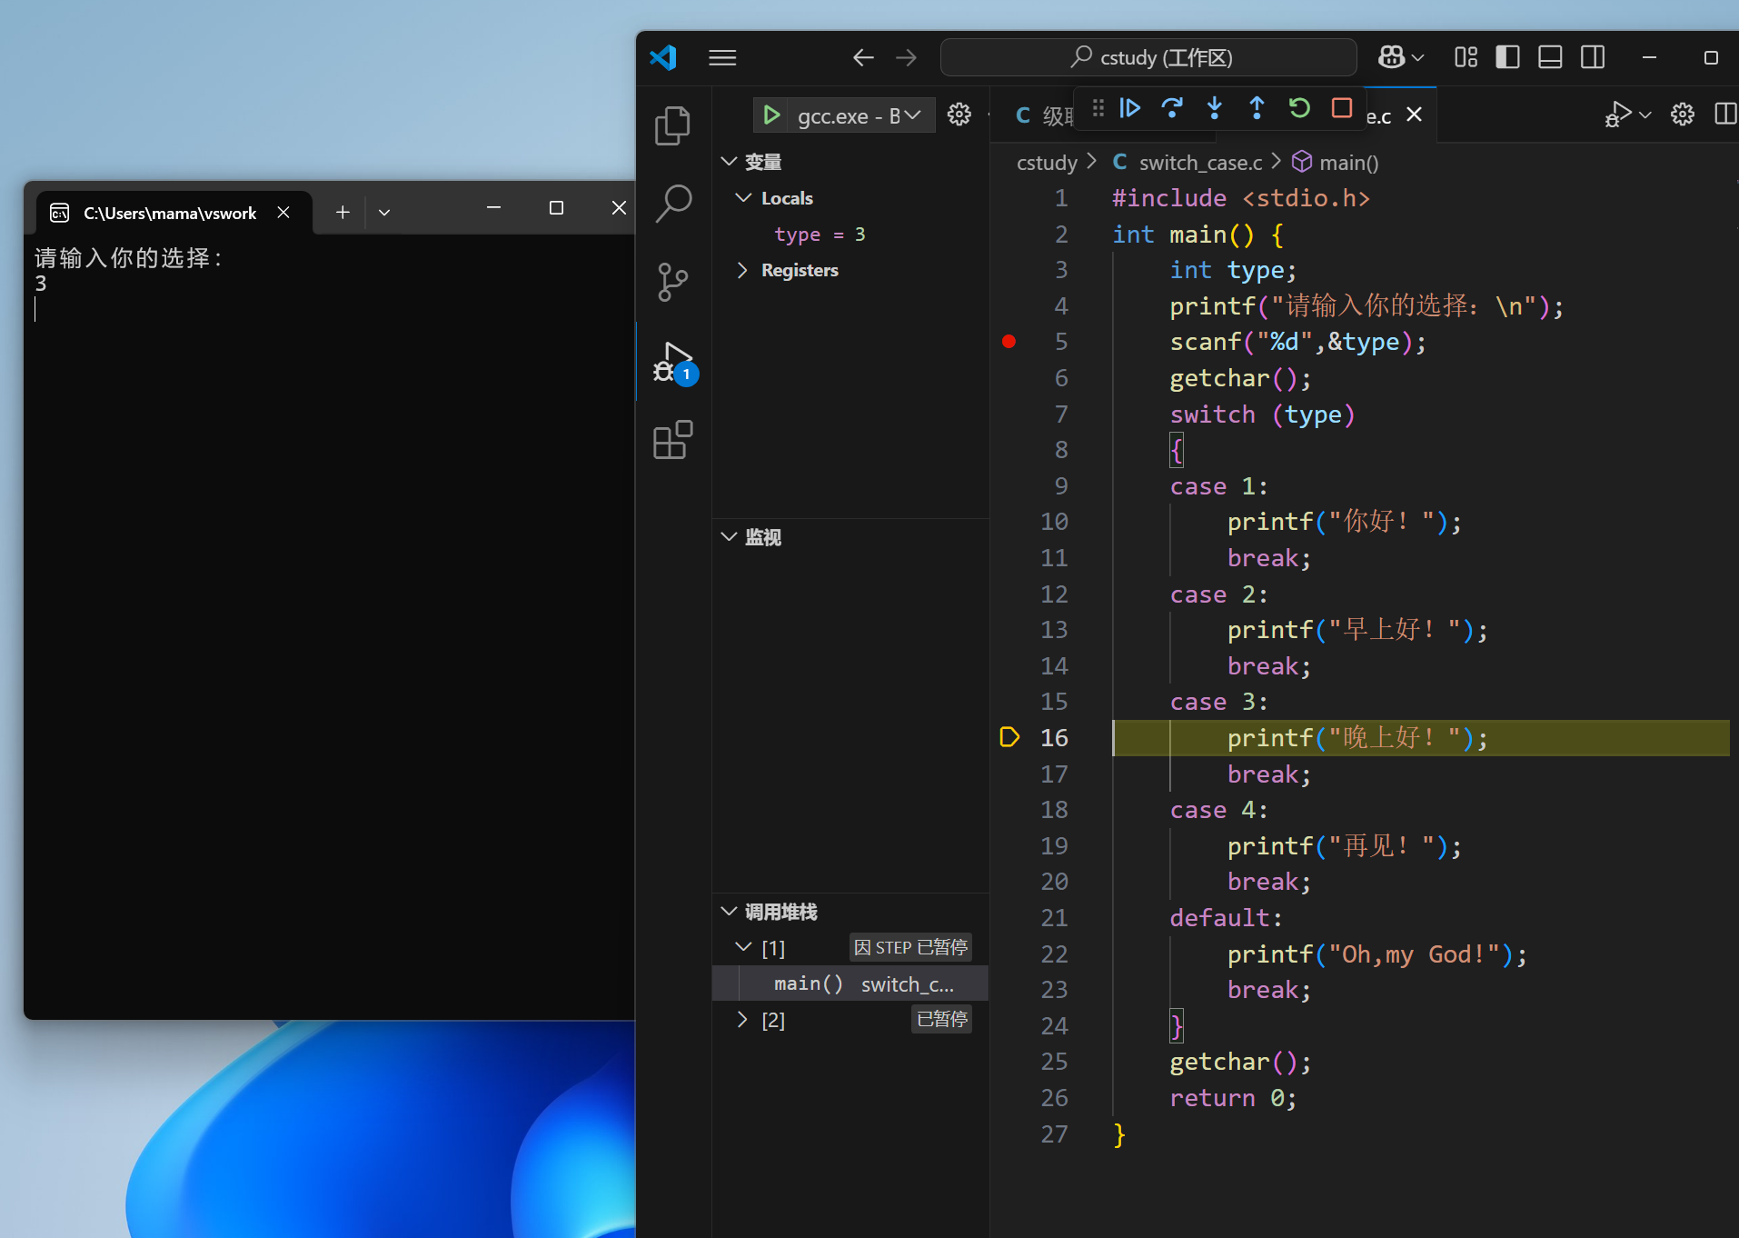
Task: Collapse the 调用堆栈 section
Action: [729, 911]
